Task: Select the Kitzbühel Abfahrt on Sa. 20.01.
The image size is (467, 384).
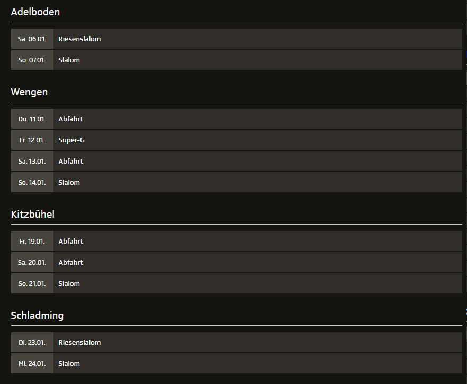Action: pos(237,262)
